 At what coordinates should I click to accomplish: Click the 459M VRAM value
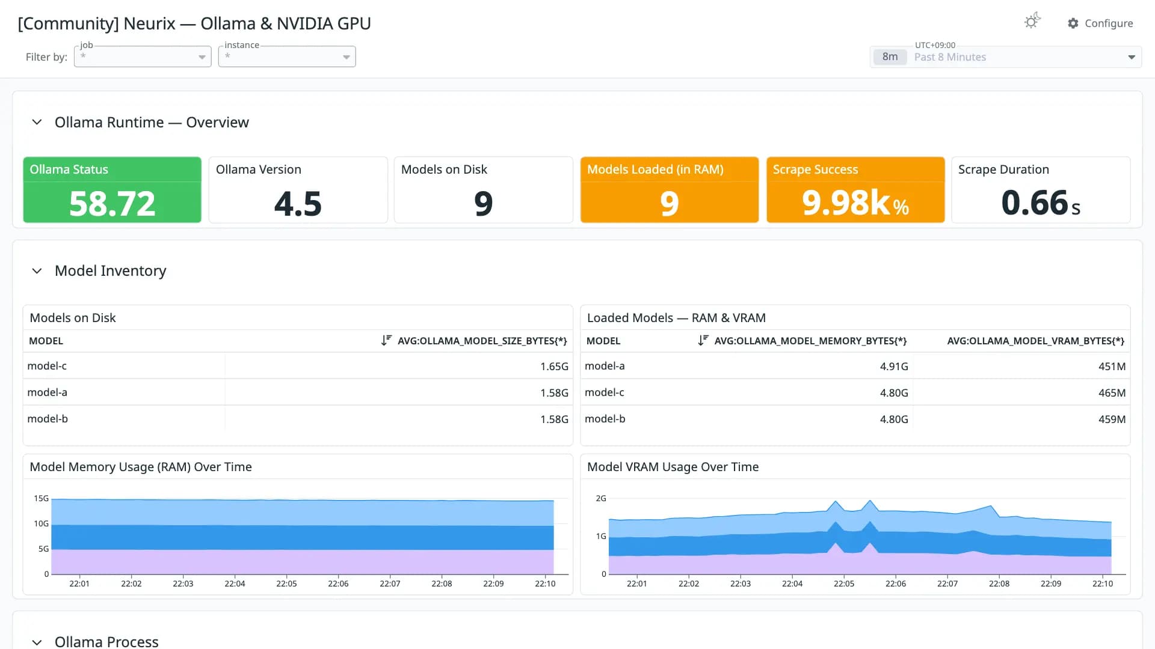(x=1112, y=419)
